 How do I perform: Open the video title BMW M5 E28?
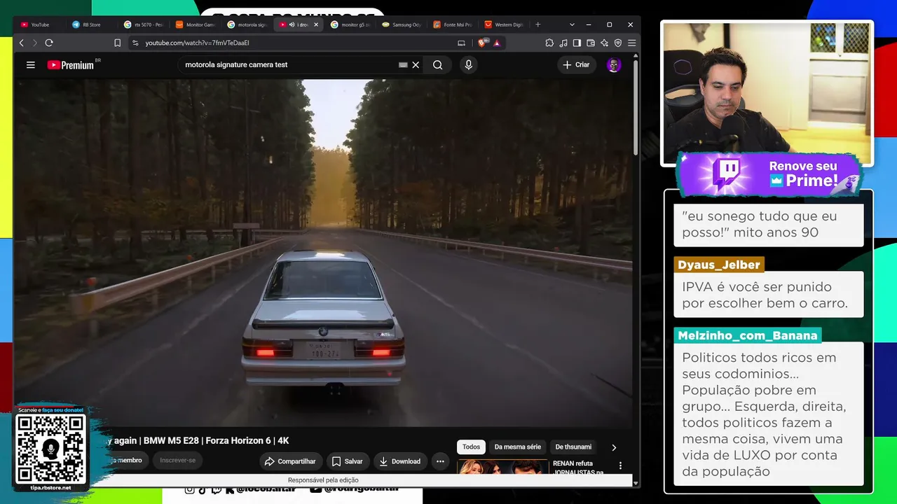pos(198,441)
